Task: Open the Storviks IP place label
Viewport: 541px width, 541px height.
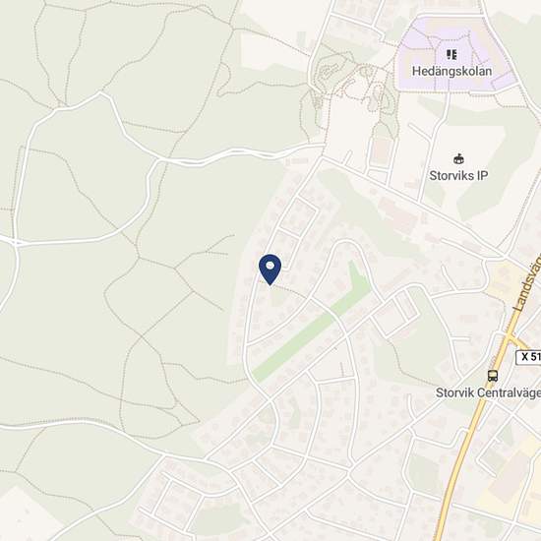Action: [x=458, y=175]
